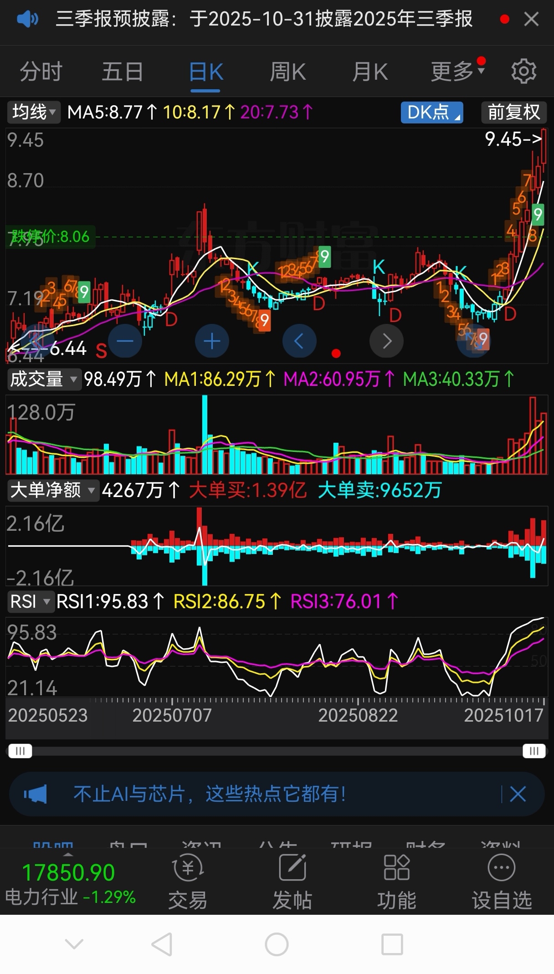Tap the 跌停价:8.06 price label

[51, 236]
